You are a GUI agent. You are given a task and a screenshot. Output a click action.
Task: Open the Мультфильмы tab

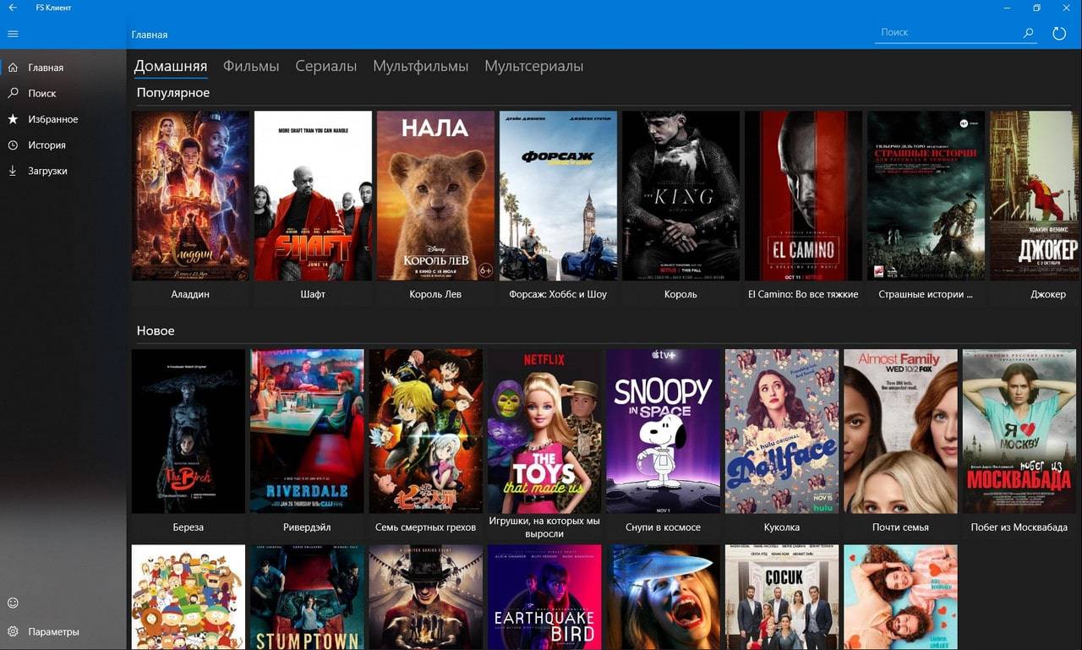420,66
